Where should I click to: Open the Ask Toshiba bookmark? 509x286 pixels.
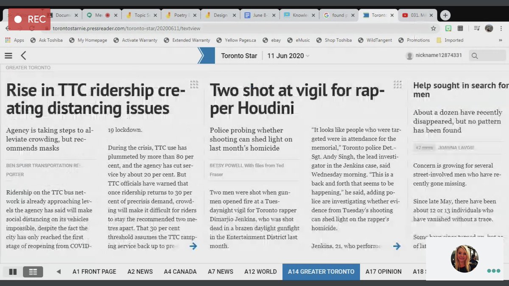point(47,40)
